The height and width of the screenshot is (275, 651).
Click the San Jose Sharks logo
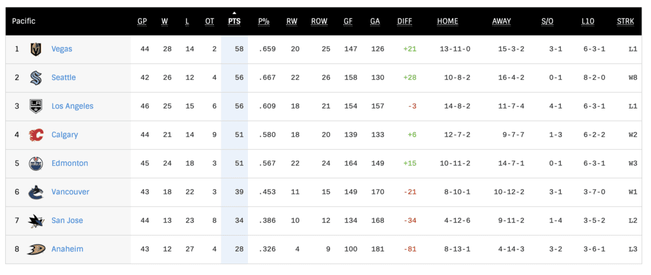click(x=36, y=220)
